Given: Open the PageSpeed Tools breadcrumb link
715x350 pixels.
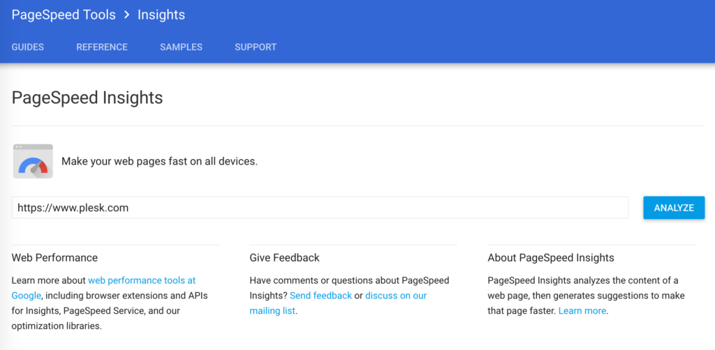Looking at the screenshot, I should 64,15.
